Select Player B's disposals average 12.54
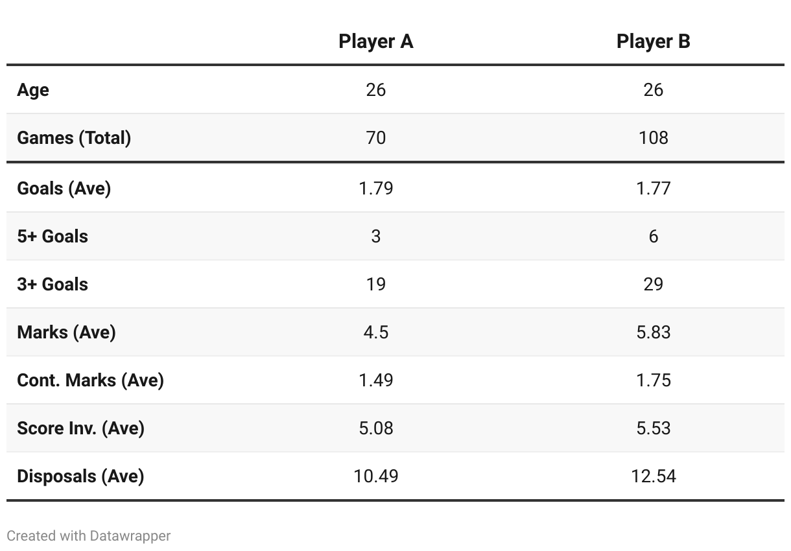791x551 pixels. click(x=653, y=476)
